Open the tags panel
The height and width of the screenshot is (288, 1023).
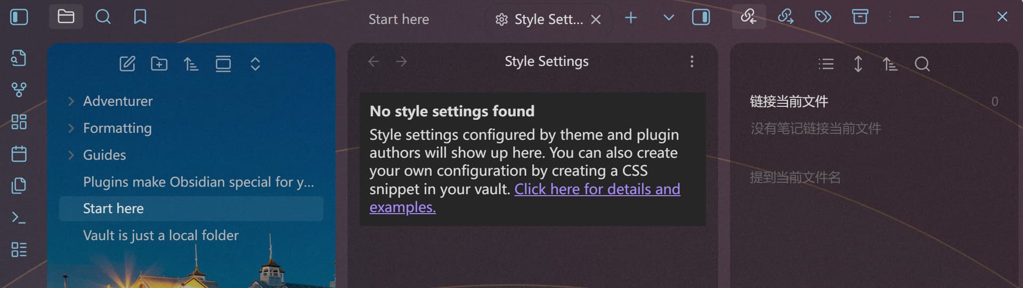[823, 17]
